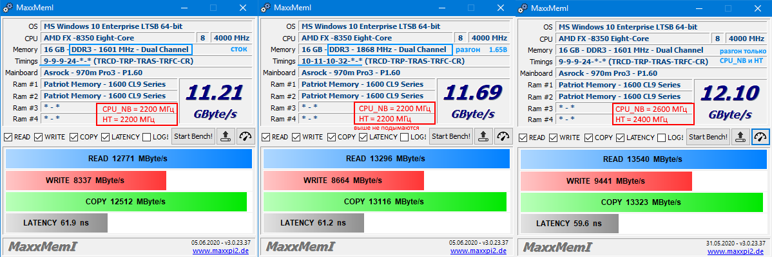Close the middle MaxxMemI window
The image size is (772, 257).
click(x=500, y=7)
